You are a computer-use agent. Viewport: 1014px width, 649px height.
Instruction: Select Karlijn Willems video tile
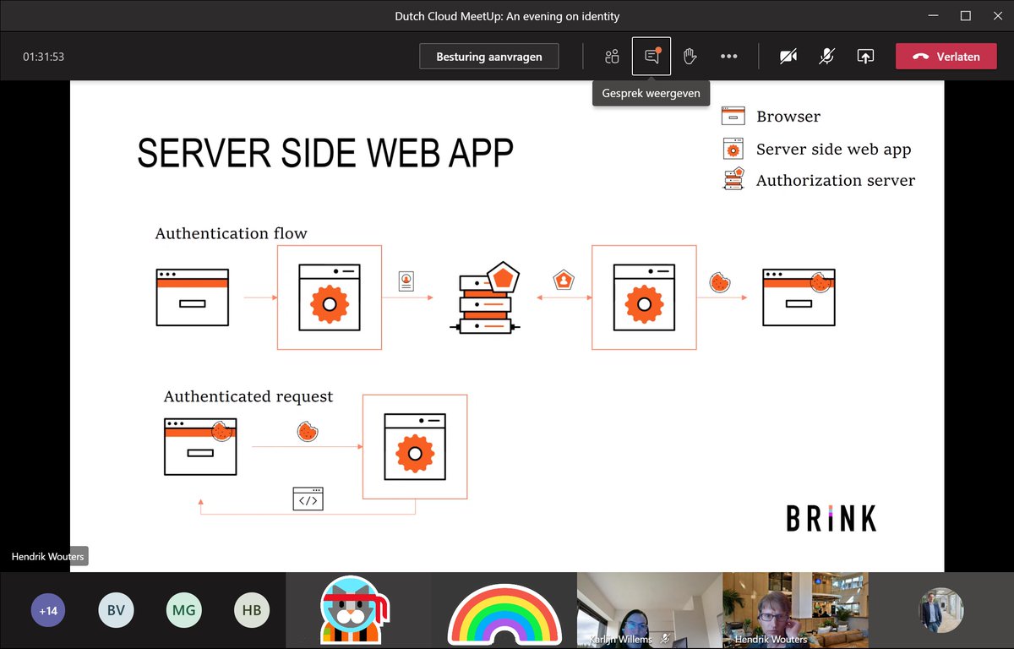click(x=649, y=610)
